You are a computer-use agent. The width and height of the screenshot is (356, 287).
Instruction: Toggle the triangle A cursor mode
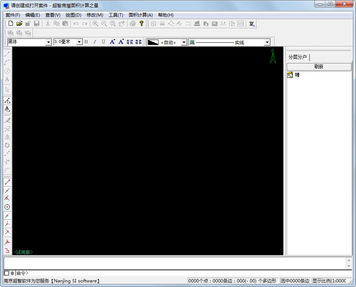[x=7, y=109]
